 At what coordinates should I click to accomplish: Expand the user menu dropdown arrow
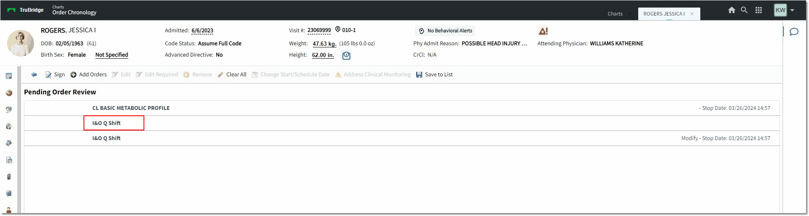[x=792, y=10]
